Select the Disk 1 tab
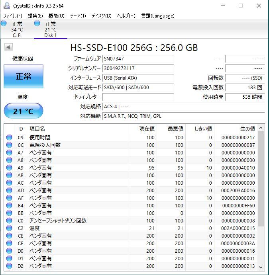The width and height of the screenshot is (269, 275). 50,29
